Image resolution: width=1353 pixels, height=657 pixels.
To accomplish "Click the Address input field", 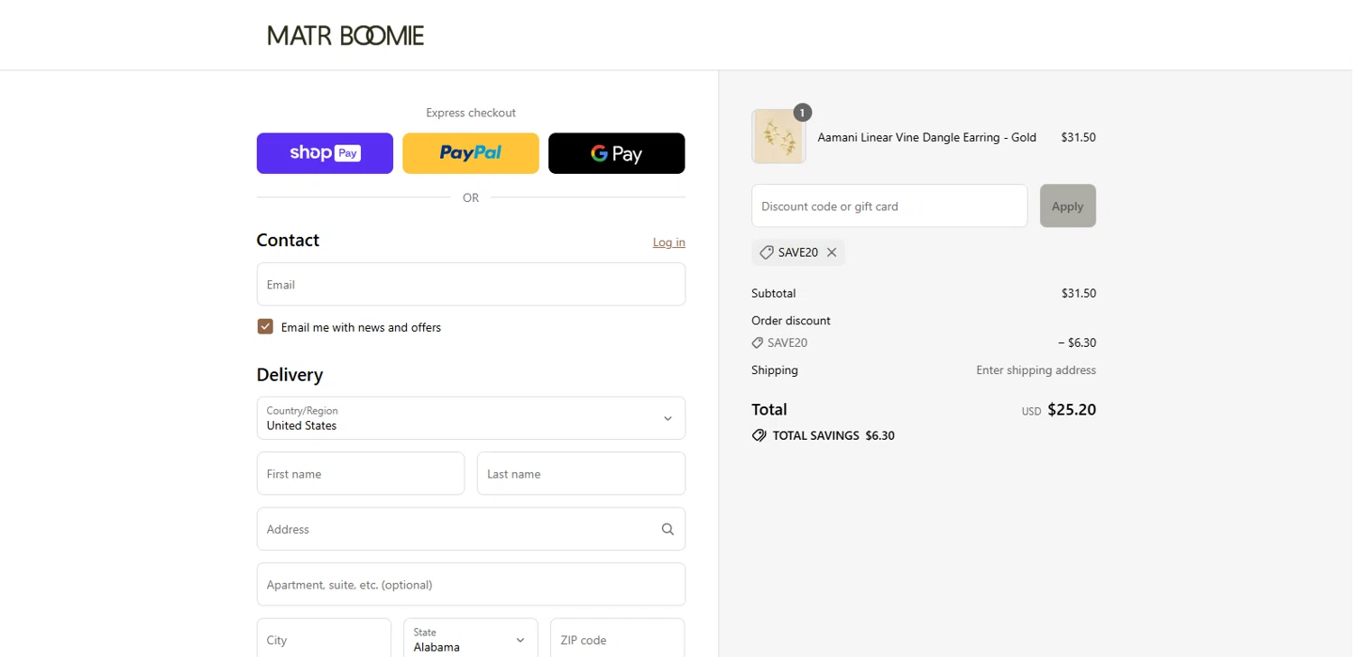I will pyautogui.click(x=471, y=529).
